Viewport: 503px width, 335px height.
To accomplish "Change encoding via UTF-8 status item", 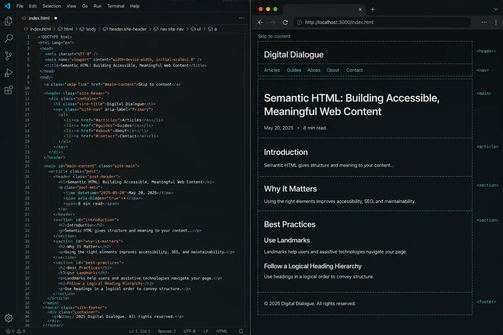I will coord(189,331).
